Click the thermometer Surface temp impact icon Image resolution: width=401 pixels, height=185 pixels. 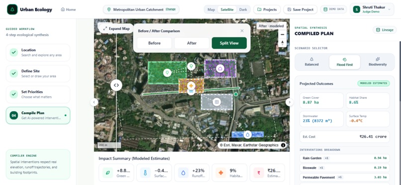point(145,173)
